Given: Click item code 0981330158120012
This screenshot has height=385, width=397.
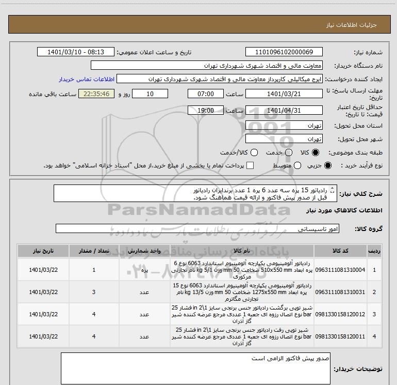Looking at the screenshot, I should pyautogui.click(x=340, y=314).
